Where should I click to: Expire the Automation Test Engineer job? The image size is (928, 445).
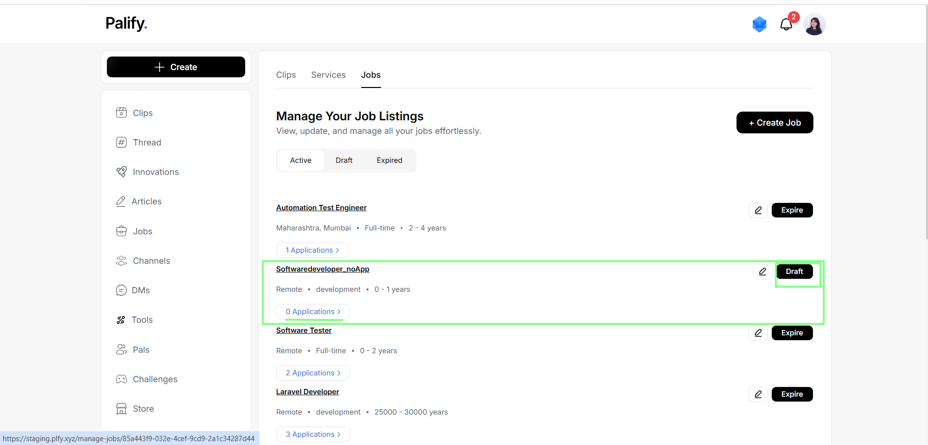click(x=792, y=210)
